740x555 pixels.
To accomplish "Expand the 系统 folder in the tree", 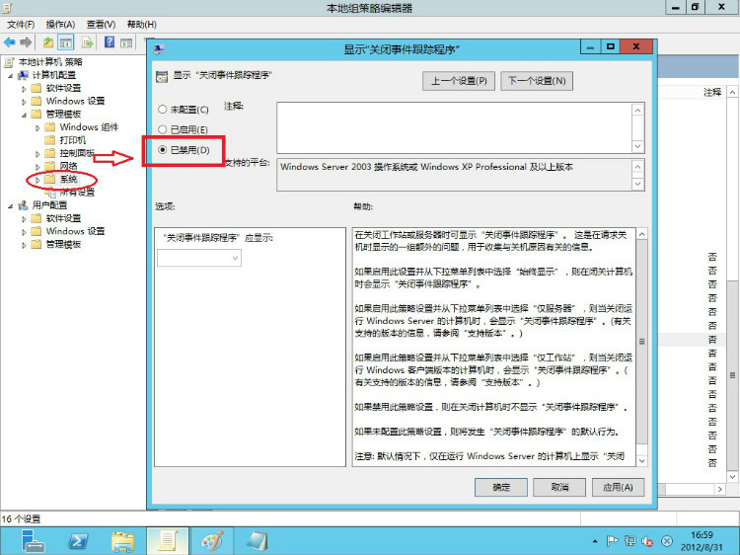I will click(x=37, y=180).
